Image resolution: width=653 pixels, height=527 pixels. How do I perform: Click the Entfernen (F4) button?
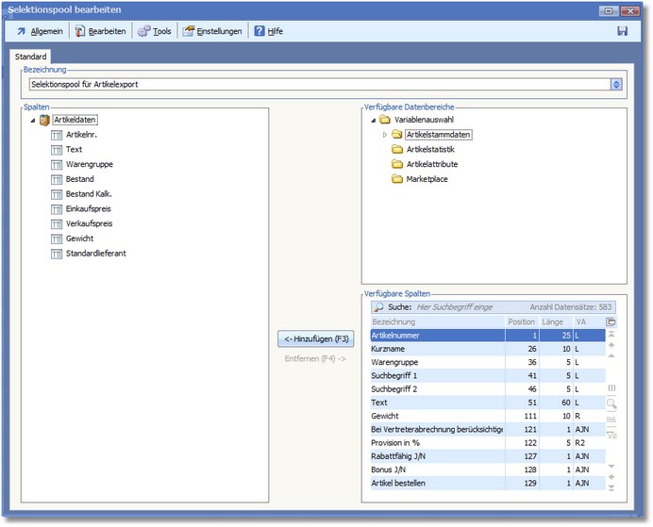pyautogui.click(x=315, y=358)
